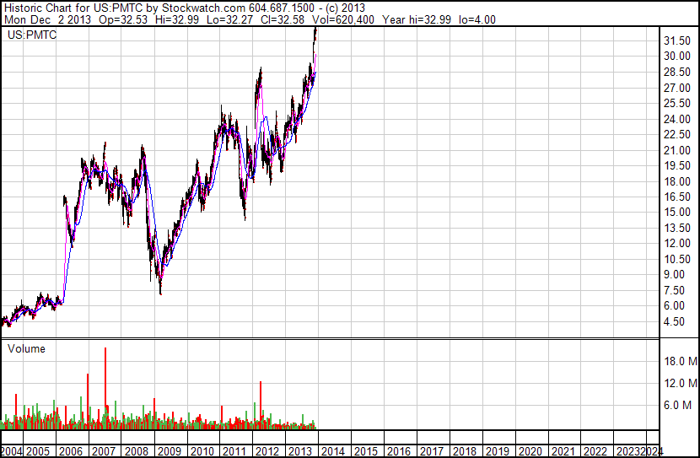Click the 2006 year label on the time axis
This screenshot has height=458, width=700.
[x=71, y=451]
